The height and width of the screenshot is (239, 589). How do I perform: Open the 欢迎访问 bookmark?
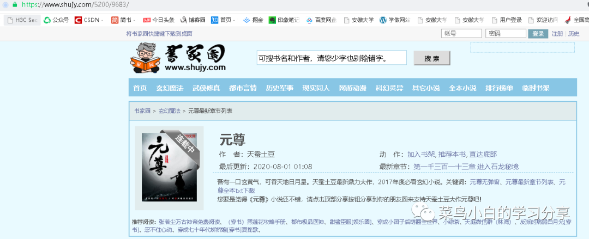pyautogui.click(x=543, y=20)
